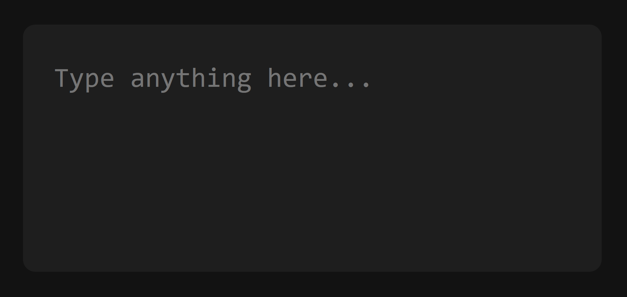Select the rounded text entry card
627x297 pixels.
tap(312, 148)
